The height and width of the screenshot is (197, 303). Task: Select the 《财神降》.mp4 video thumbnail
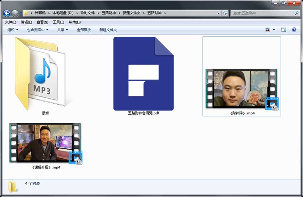[x=242, y=89]
